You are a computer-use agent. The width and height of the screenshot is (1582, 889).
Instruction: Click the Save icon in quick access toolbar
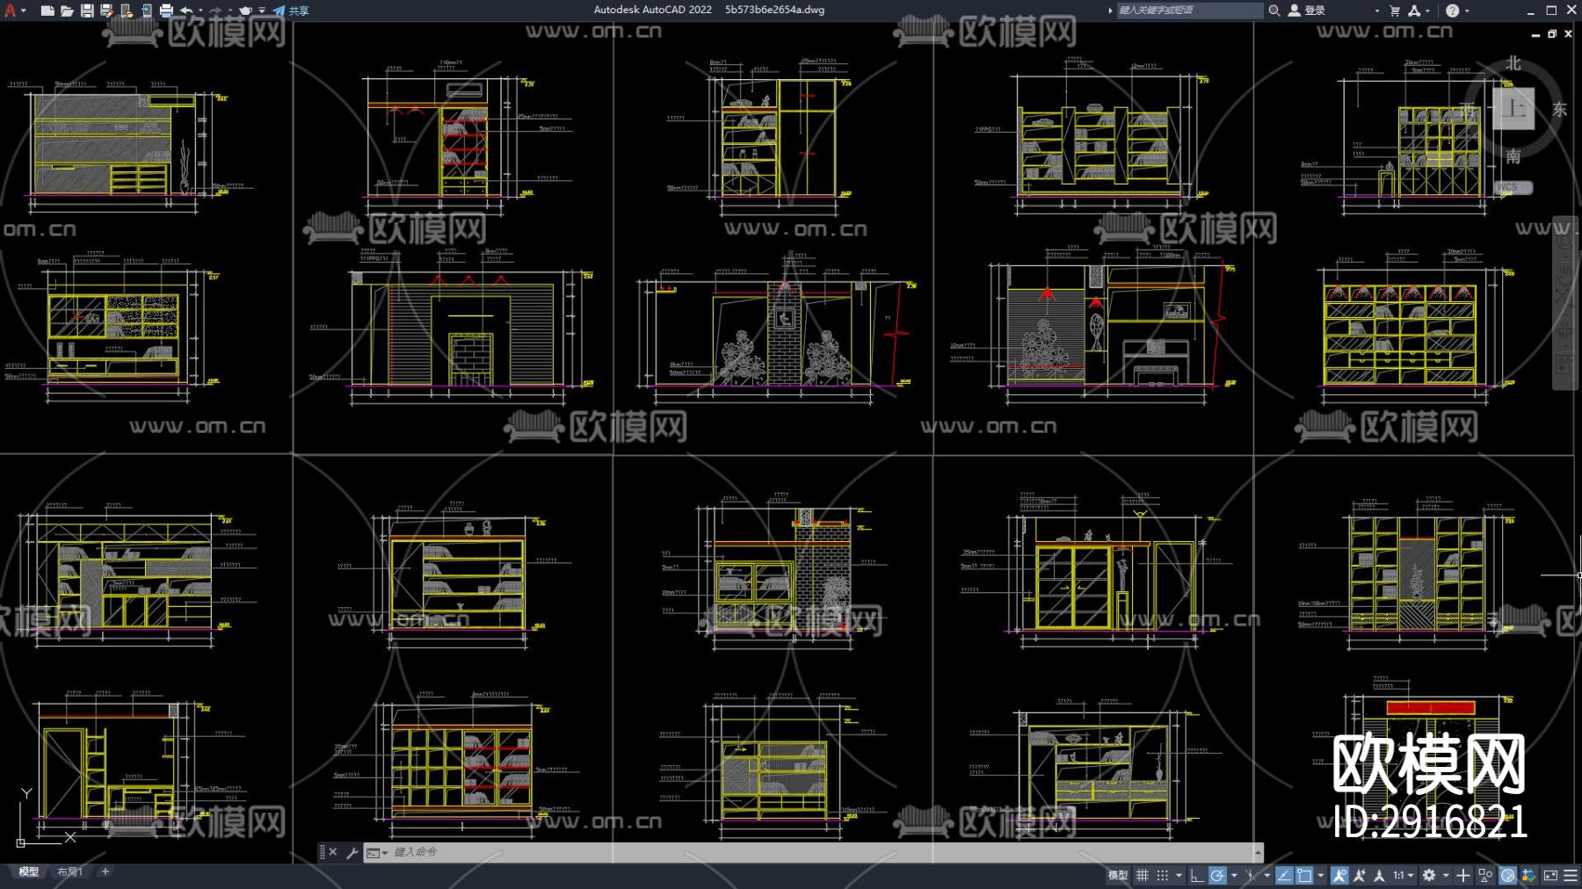pyautogui.click(x=87, y=11)
